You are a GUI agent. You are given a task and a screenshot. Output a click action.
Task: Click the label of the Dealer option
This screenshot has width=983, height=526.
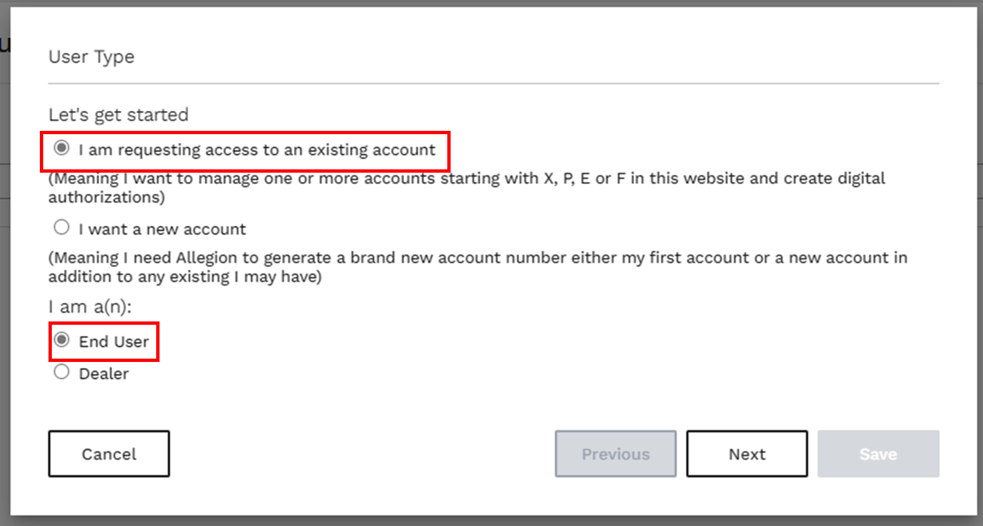click(x=104, y=373)
